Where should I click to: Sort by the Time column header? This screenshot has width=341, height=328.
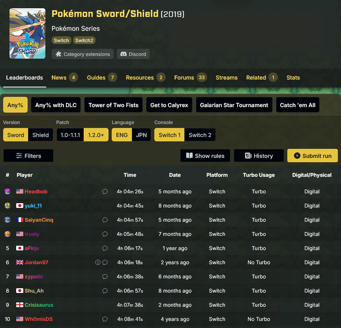130,175
